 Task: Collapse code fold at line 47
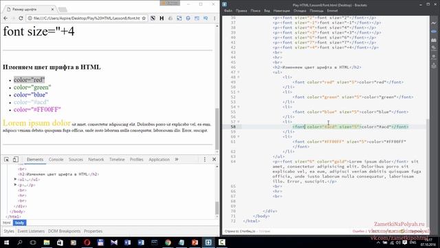239,72
